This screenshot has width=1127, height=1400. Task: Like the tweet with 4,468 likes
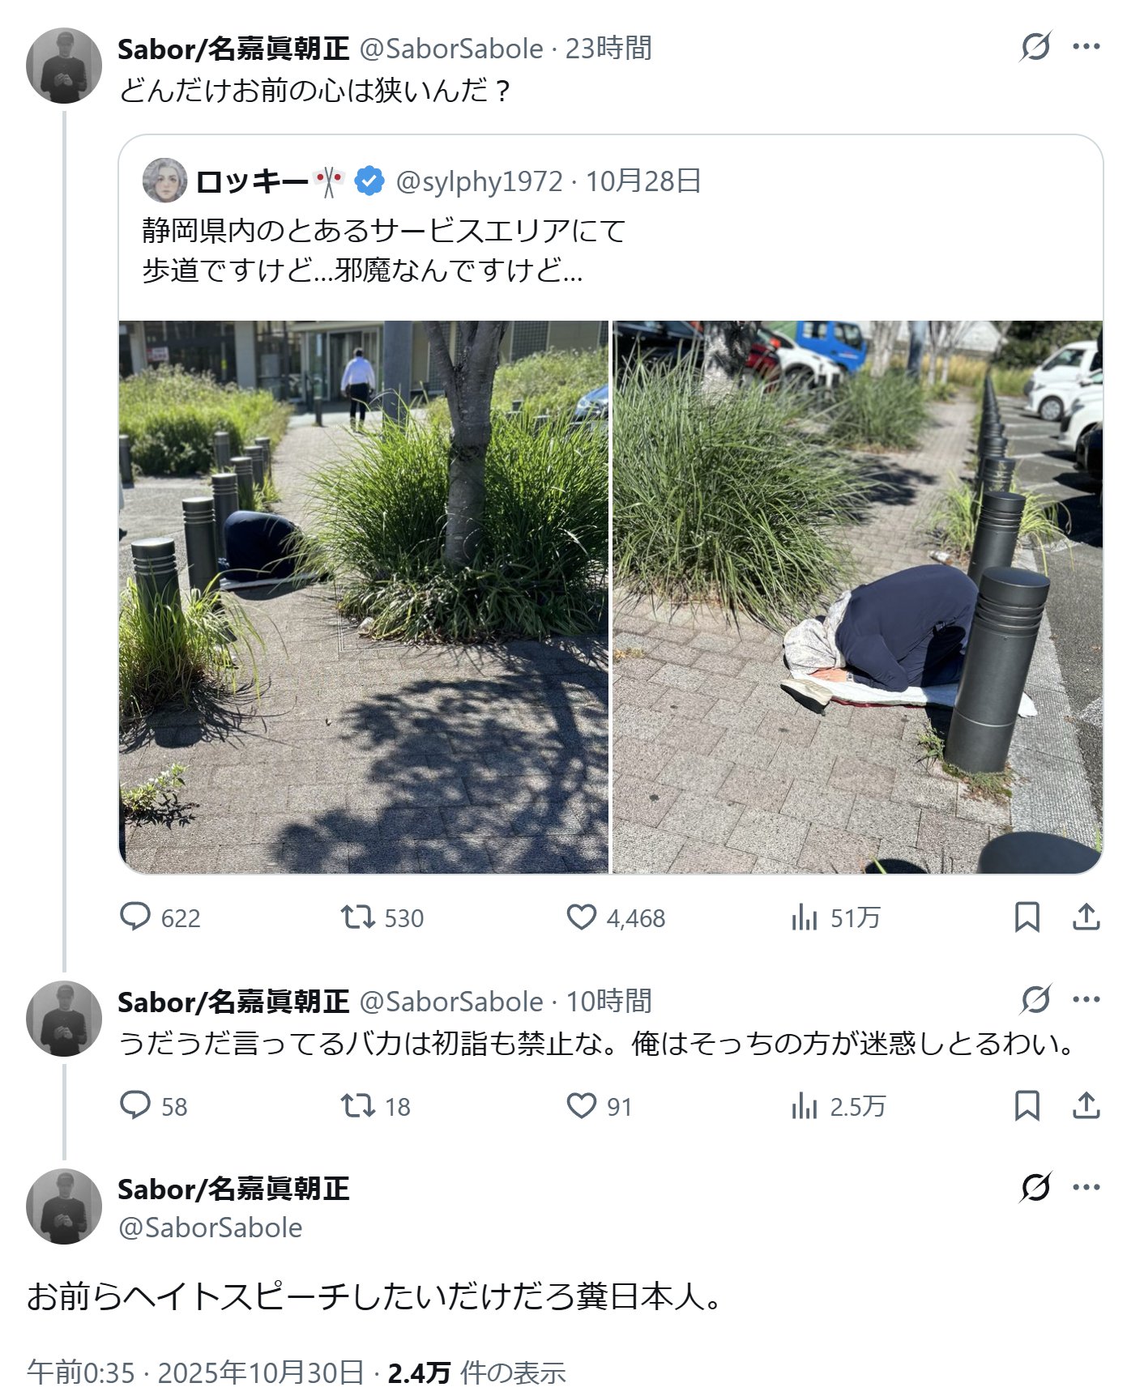tap(615, 917)
